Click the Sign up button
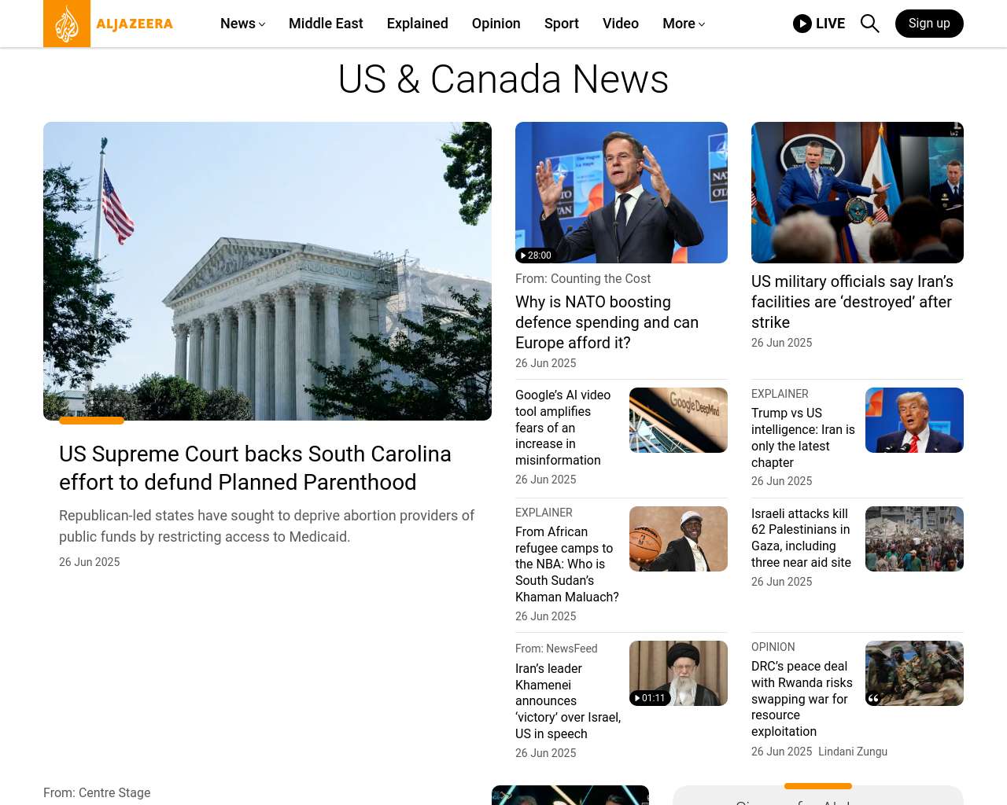This screenshot has width=1007, height=805. click(929, 24)
